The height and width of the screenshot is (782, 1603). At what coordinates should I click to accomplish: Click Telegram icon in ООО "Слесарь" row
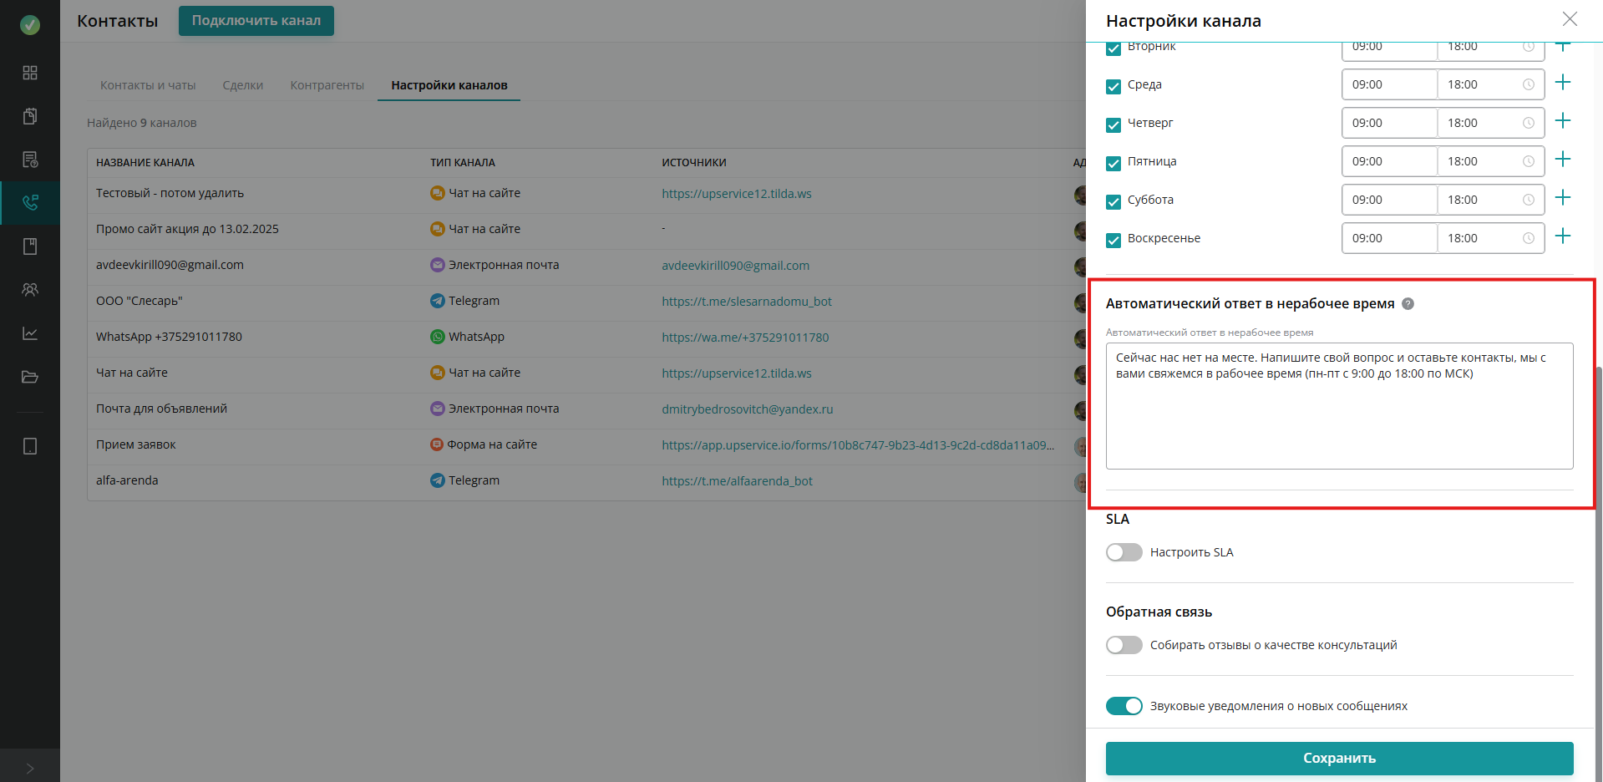pos(437,301)
